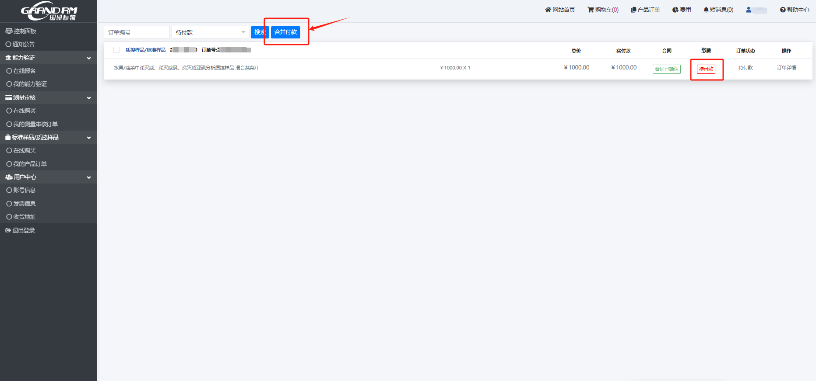The image size is (816, 381).
Task: Click the user profile avatar icon
Action: (749, 10)
